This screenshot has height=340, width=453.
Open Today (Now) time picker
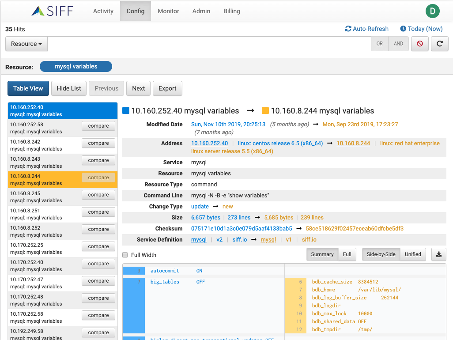[421, 29]
